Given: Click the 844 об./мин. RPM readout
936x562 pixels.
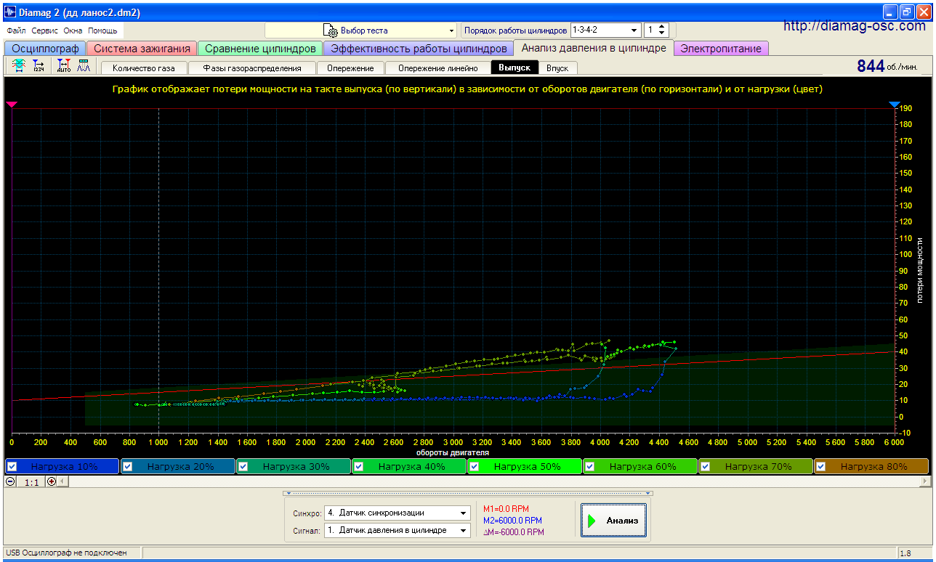Looking at the screenshot, I should point(887,66).
